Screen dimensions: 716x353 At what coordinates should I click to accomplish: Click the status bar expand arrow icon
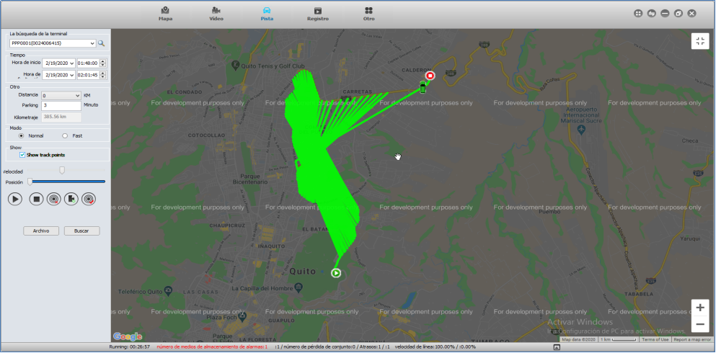556,347
